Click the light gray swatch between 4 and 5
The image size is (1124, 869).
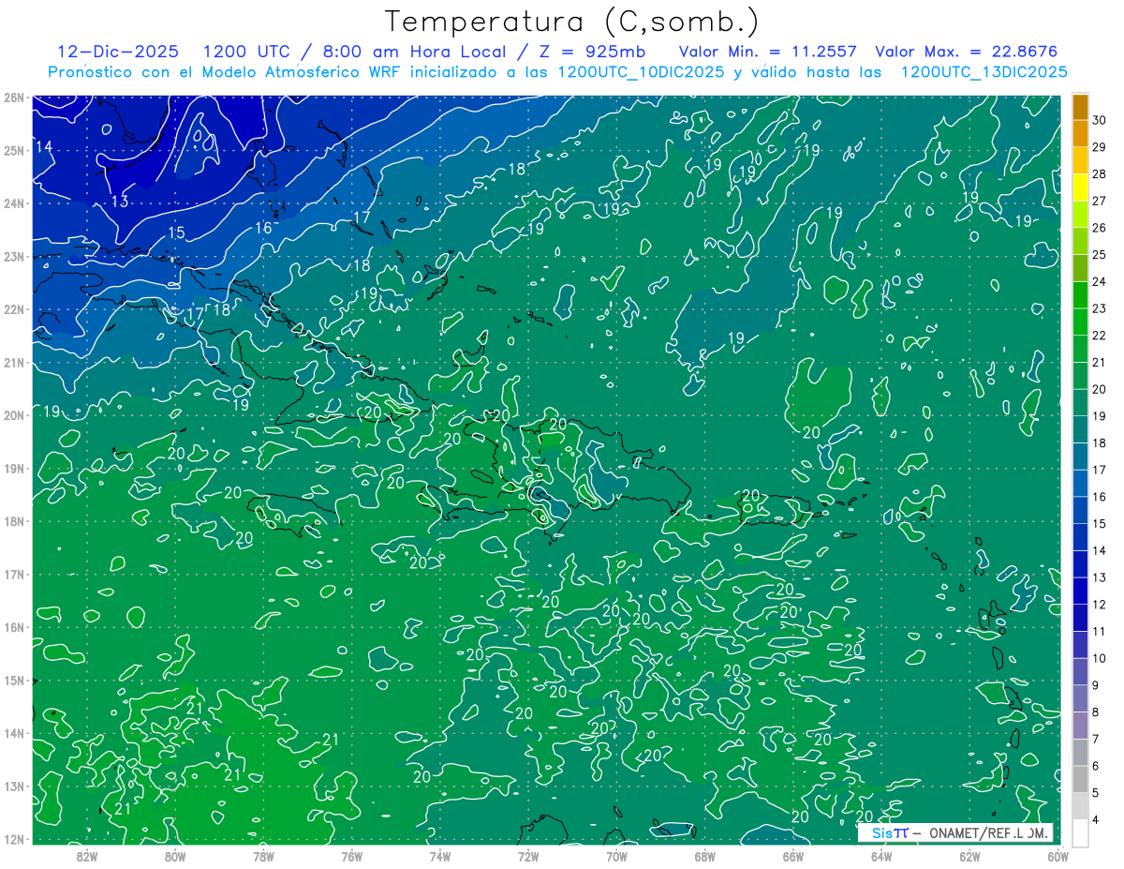tap(1080, 806)
